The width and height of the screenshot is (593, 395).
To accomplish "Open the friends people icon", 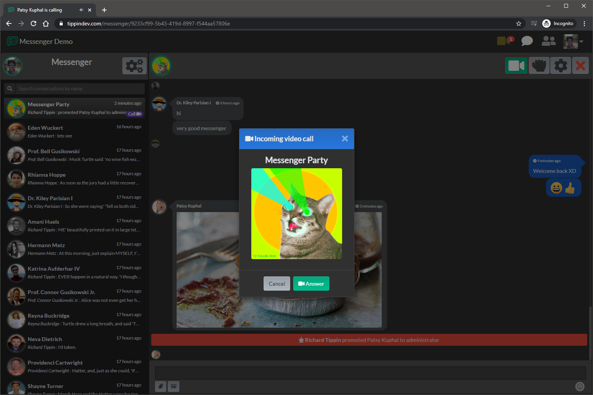I will click(x=548, y=41).
